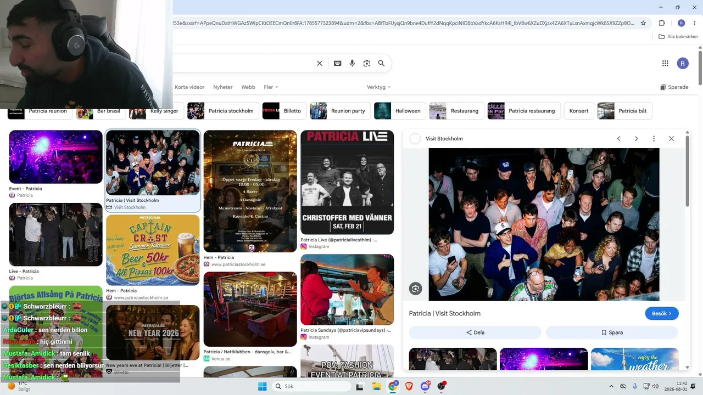Expand the Verktyg tools dropdown

point(378,87)
